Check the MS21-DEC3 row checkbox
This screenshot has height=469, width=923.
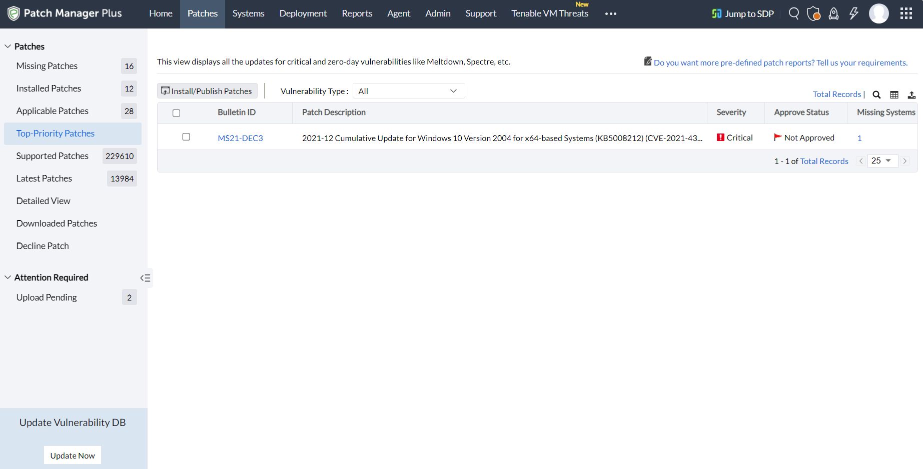186,137
